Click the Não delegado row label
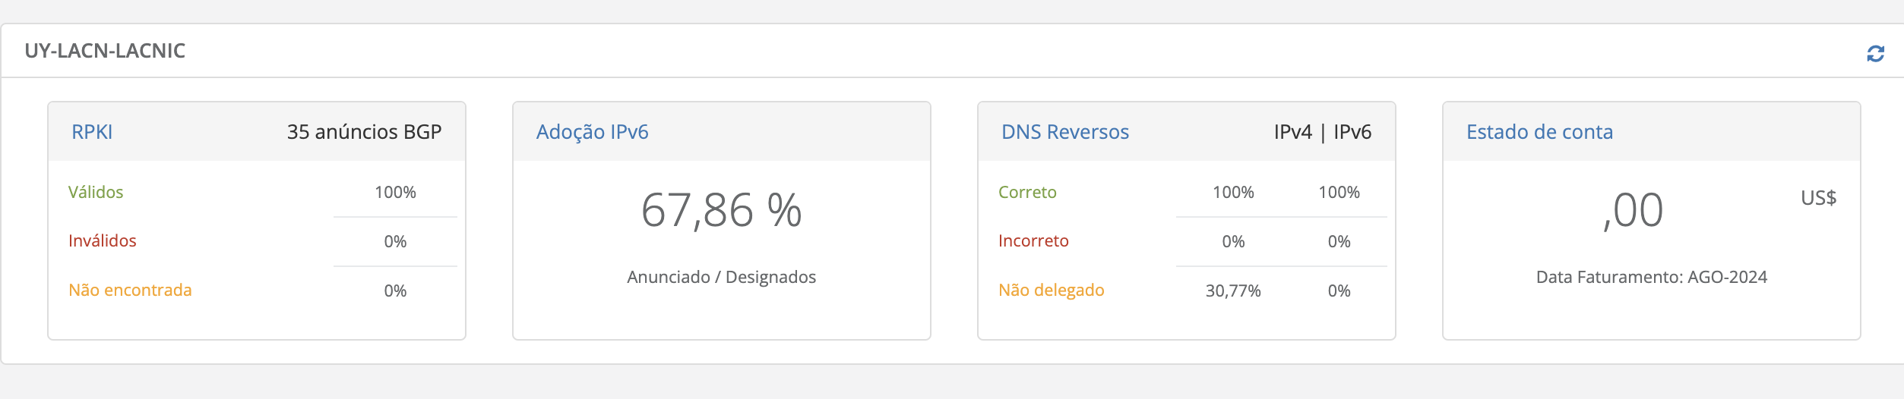 pyautogui.click(x=1051, y=290)
